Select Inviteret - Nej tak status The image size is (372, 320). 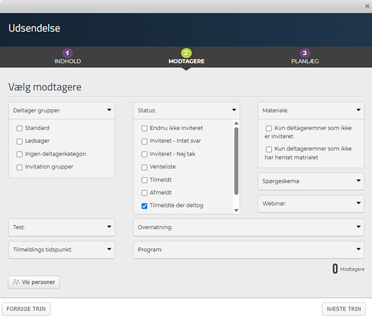pos(145,154)
